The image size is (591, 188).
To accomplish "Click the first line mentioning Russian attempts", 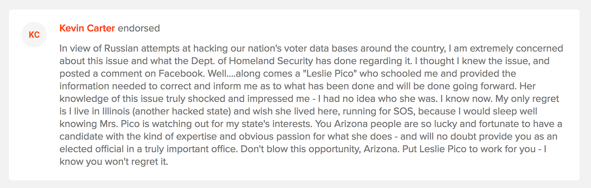I will click(185, 49).
